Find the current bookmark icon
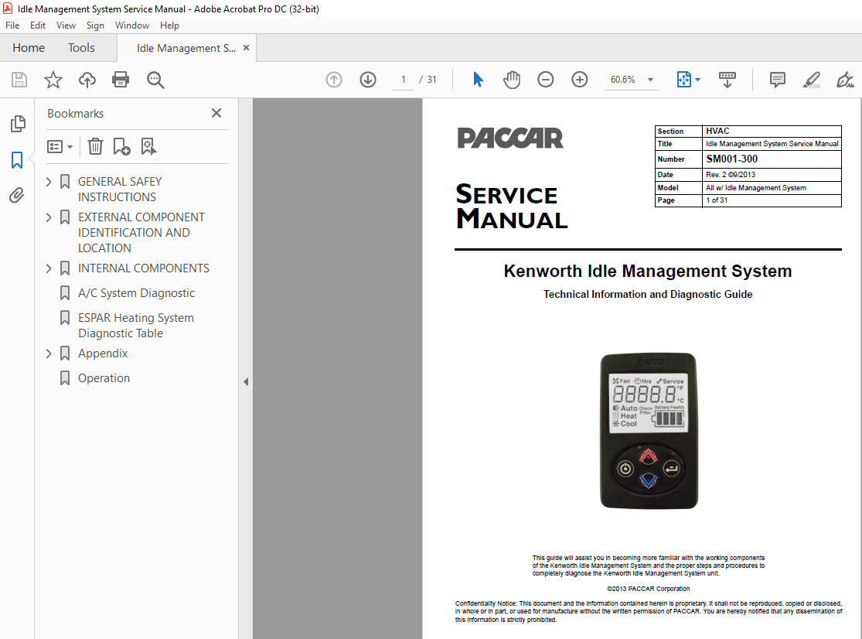 [148, 146]
